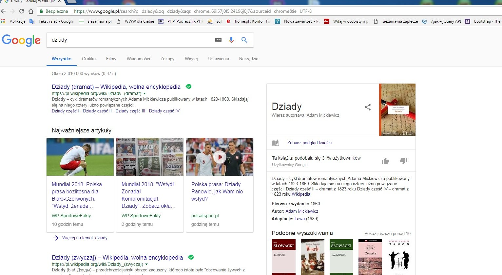Open the Wesele book cover
502x275 pixels.
tap(313, 257)
